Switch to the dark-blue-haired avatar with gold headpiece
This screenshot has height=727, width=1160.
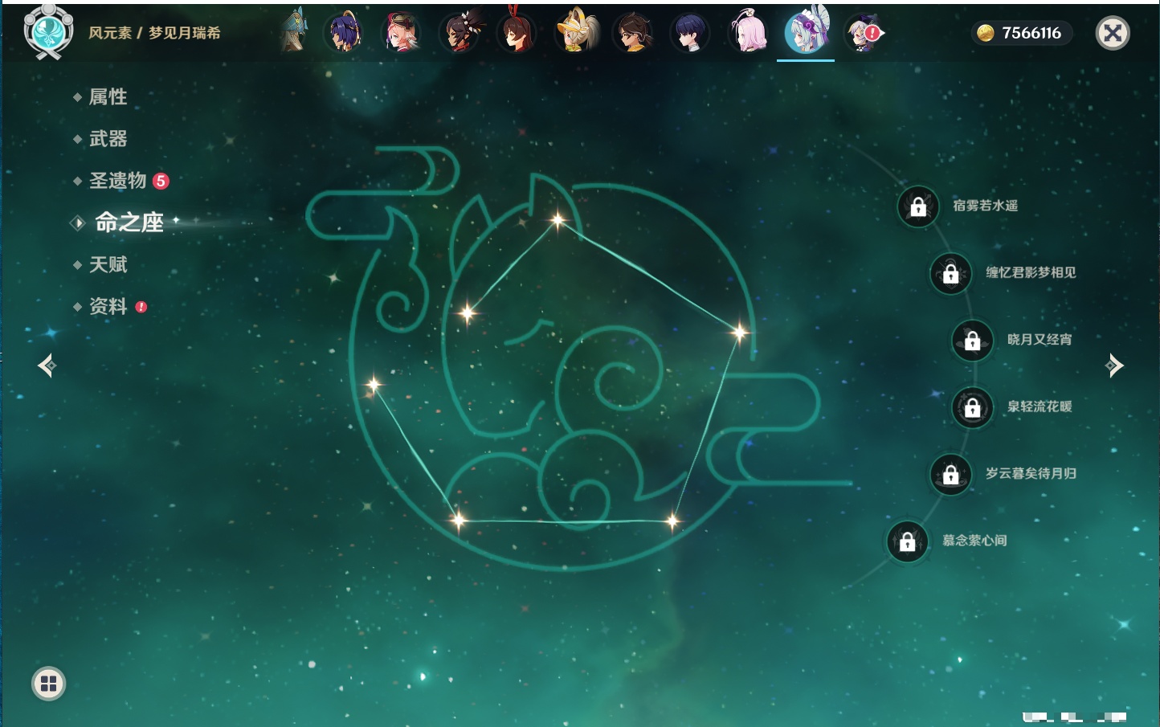[344, 33]
